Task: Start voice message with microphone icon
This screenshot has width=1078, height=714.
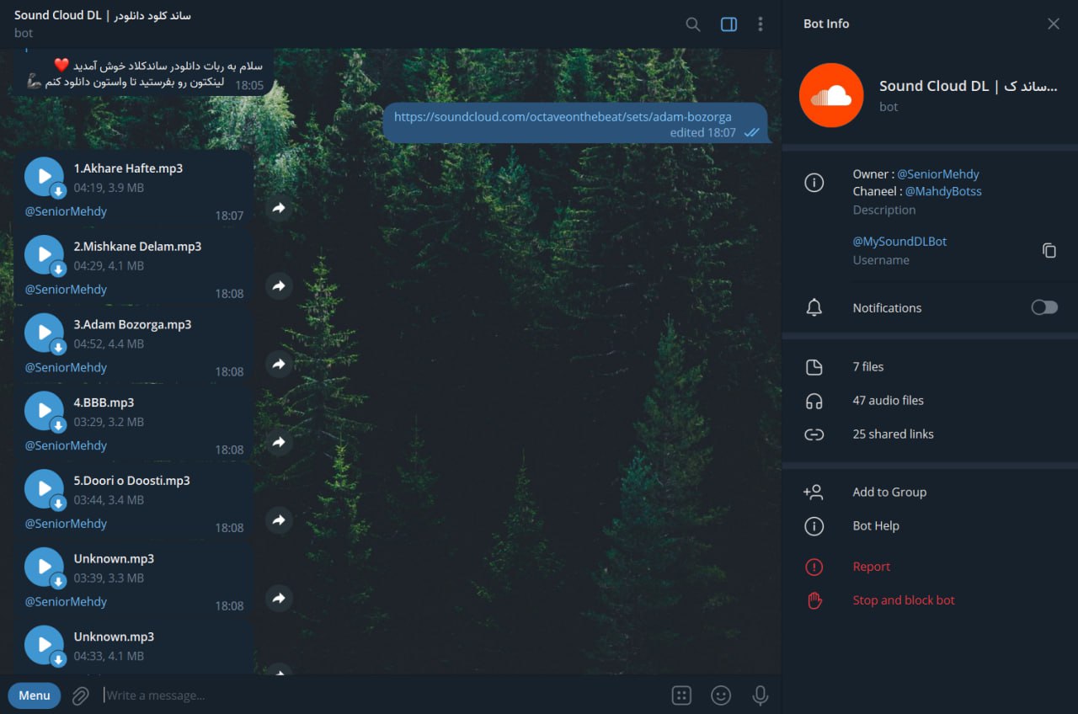Action: click(760, 695)
